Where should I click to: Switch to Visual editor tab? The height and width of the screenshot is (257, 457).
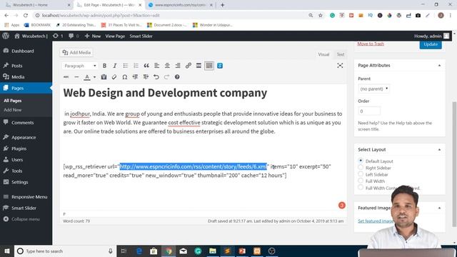tap(323, 54)
